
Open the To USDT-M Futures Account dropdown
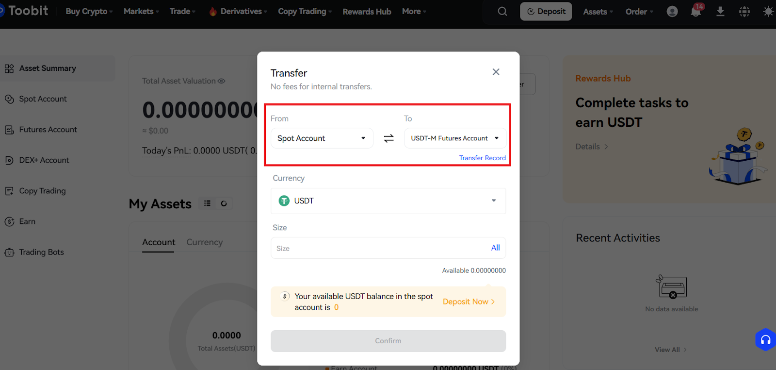click(x=455, y=138)
